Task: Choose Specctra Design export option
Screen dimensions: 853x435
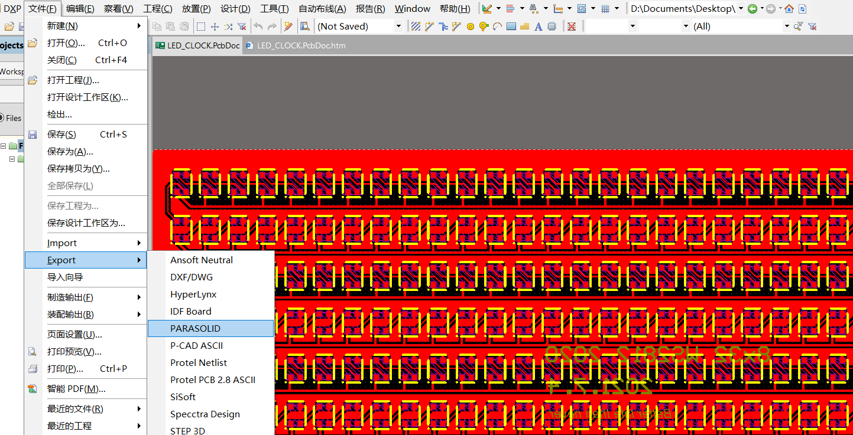Action: pos(211,414)
